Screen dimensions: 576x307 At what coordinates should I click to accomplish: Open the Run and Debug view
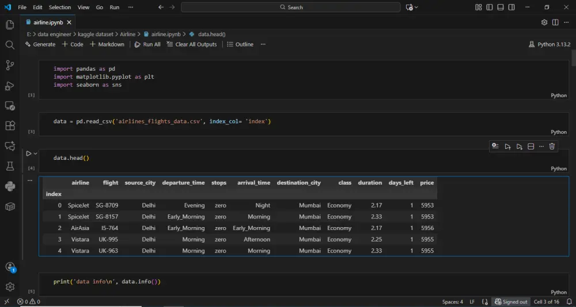coord(10,86)
